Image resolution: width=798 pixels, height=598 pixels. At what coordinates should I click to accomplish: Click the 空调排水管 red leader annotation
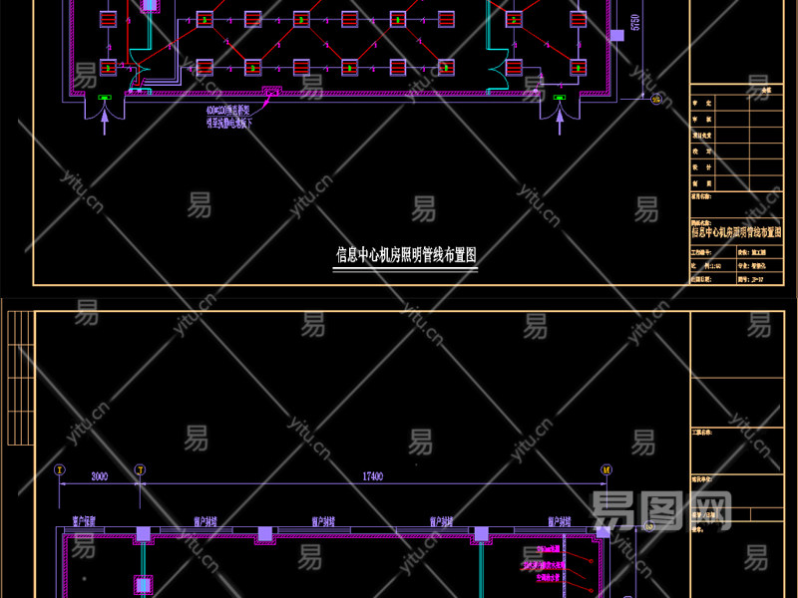(548, 578)
